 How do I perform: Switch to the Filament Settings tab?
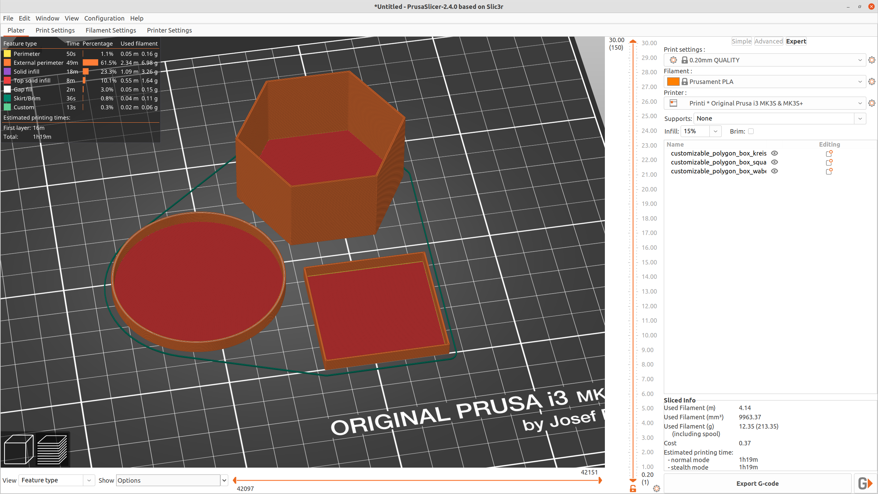tap(111, 30)
